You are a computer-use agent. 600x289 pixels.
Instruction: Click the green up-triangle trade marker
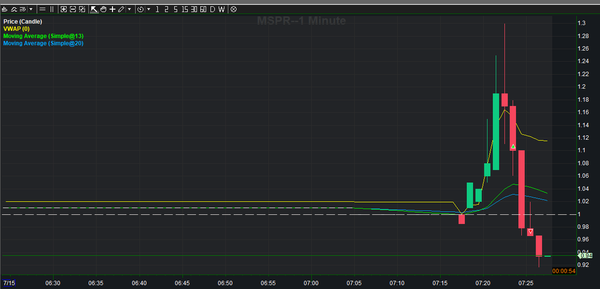(513, 147)
